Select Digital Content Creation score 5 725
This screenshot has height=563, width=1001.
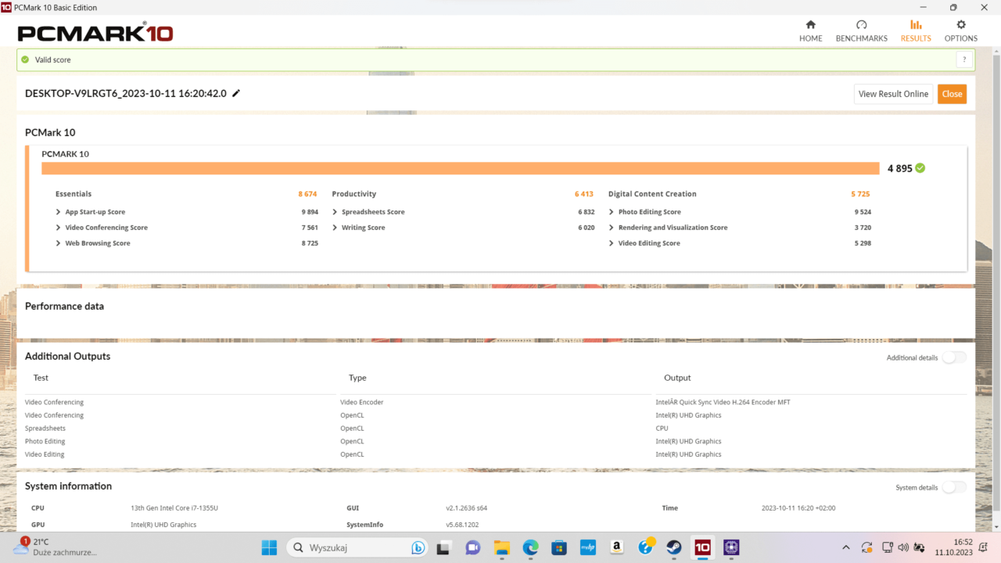(860, 194)
